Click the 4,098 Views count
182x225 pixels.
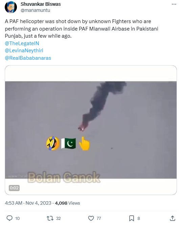coord(67,203)
